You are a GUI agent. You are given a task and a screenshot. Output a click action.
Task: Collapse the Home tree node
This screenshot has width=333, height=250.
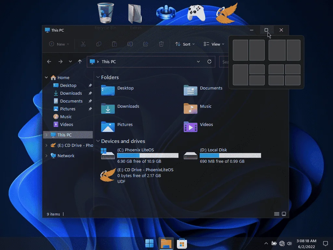46,77
